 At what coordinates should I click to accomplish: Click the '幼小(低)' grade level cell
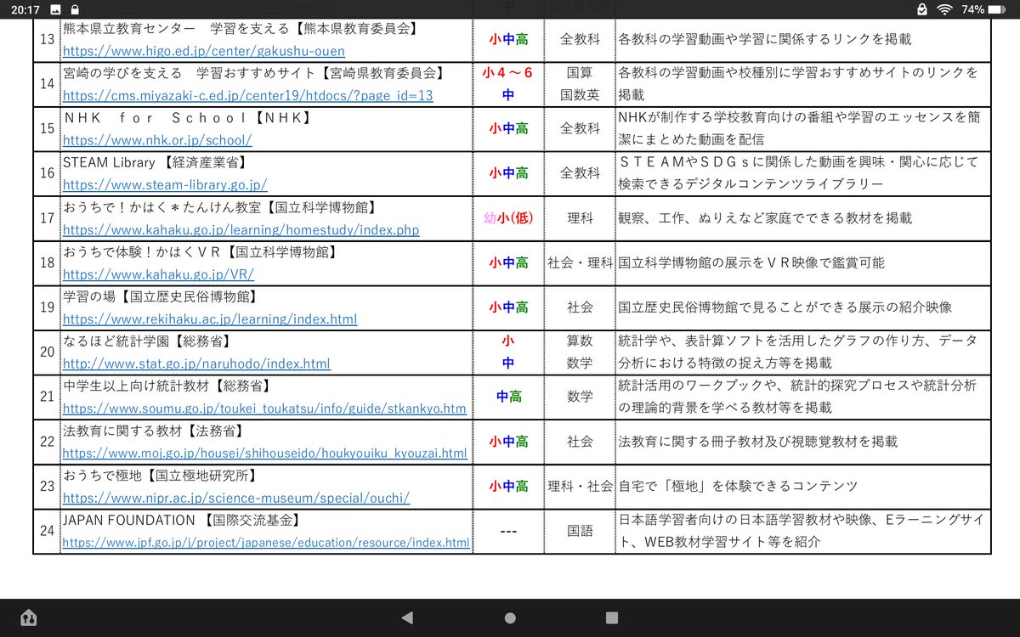tap(508, 218)
